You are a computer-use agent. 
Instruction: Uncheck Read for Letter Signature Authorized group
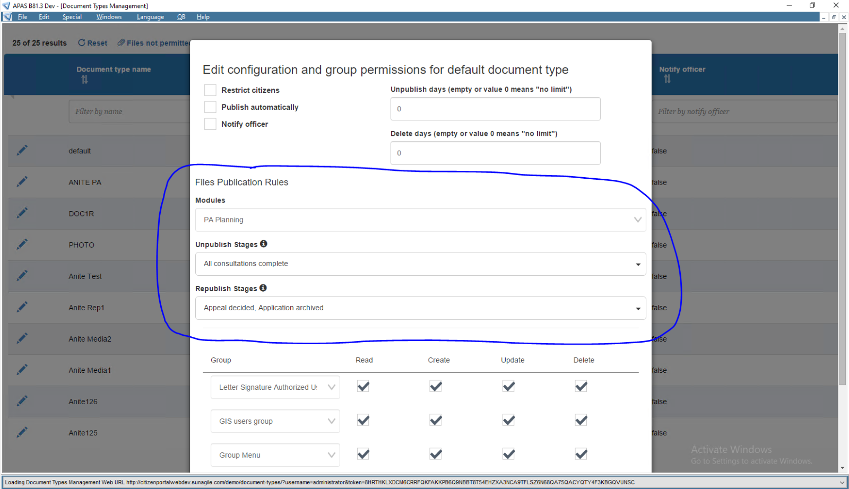click(363, 387)
